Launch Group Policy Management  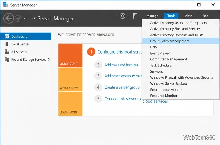tap(181, 41)
